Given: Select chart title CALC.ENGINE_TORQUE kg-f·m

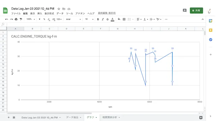Looking at the screenshot, I should (x=34, y=37).
